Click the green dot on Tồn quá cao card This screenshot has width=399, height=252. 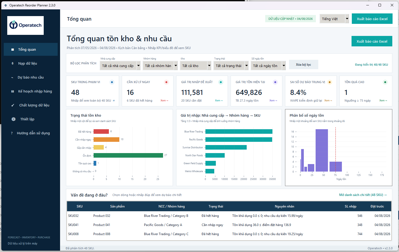(385, 82)
